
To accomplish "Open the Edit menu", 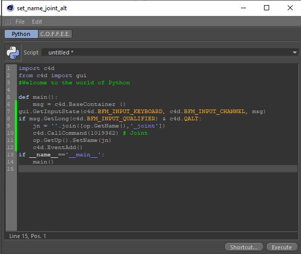I will [37, 22].
